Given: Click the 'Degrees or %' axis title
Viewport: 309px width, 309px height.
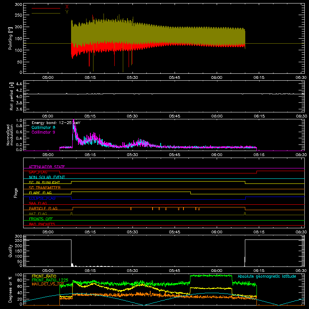Looking at the screenshot, I should 10,289.
